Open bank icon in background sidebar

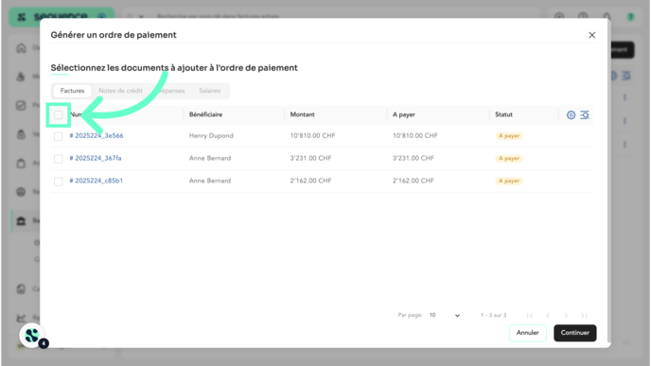[21, 220]
